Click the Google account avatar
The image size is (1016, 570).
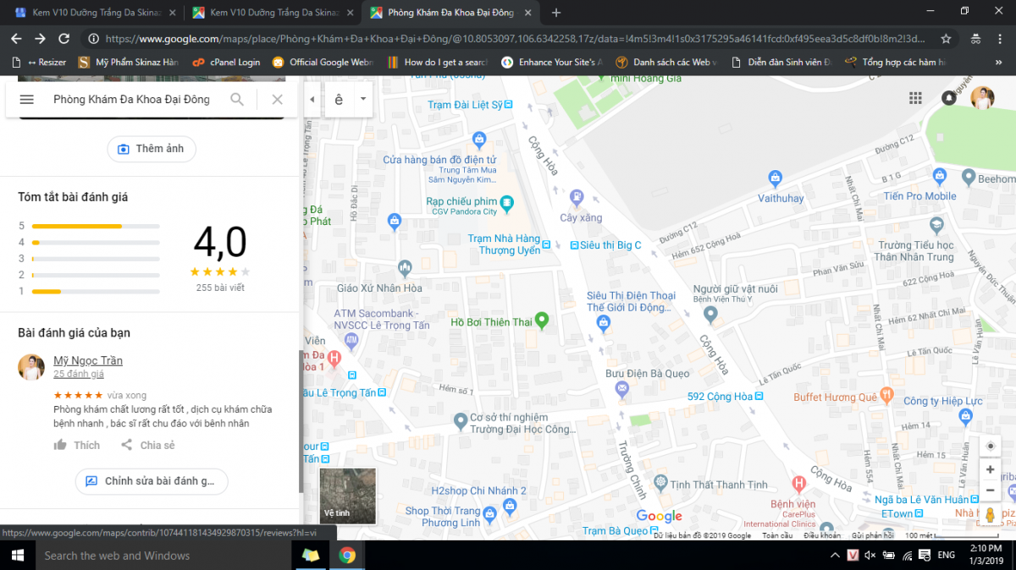[982, 98]
